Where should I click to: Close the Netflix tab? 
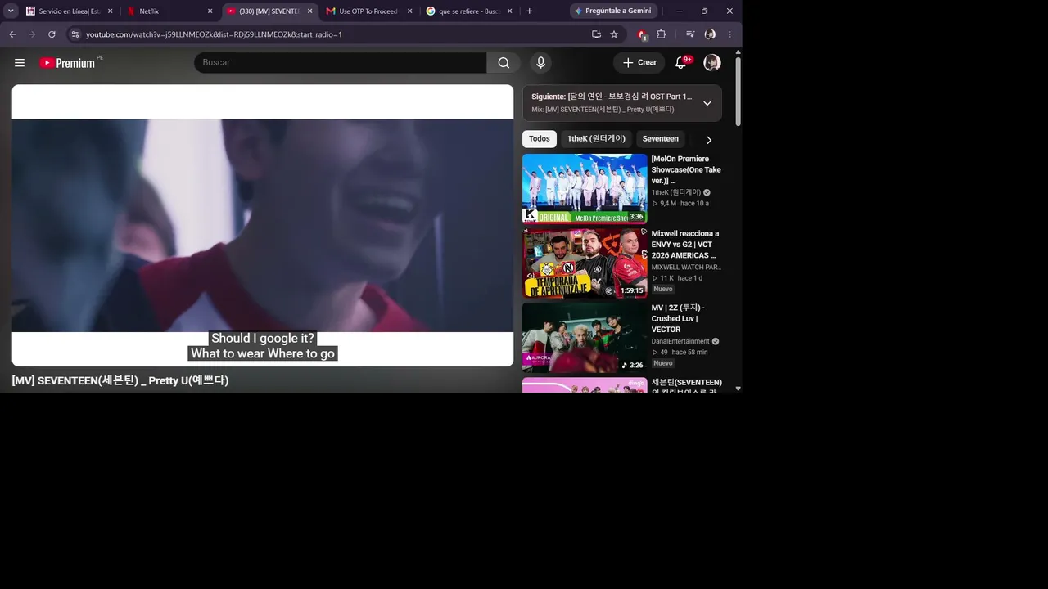(210, 11)
